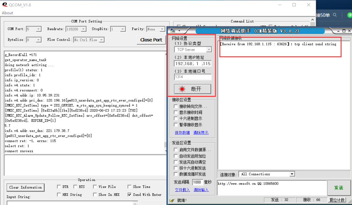352x205 pixels.
Task: Click the QCOM Input String field
Action: point(72,203)
